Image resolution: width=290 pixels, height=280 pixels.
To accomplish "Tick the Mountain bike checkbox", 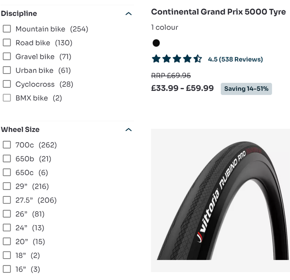I will coord(7,29).
